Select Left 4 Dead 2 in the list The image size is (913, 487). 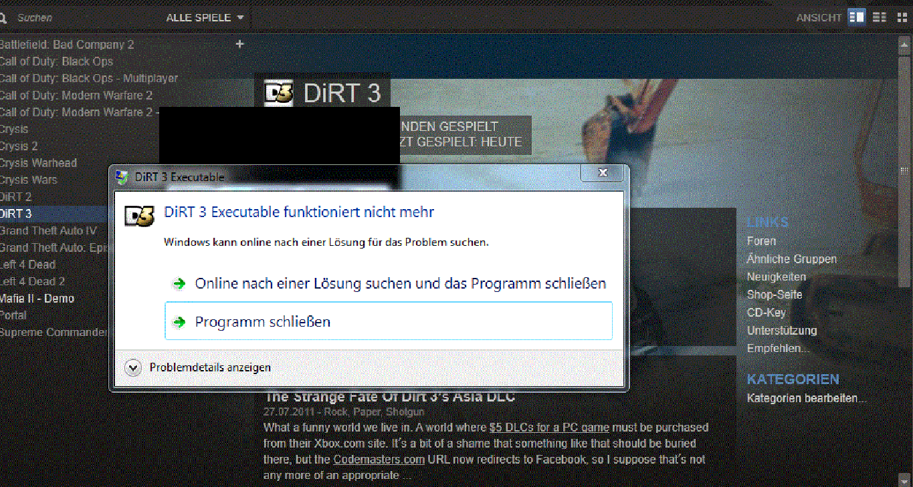click(x=32, y=281)
